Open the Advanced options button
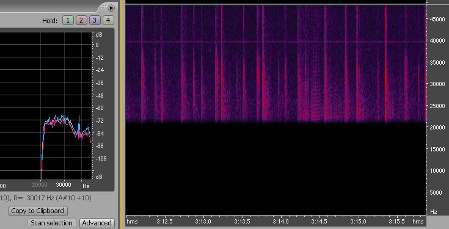This screenshot has width=449, height=229. (97, 223)
